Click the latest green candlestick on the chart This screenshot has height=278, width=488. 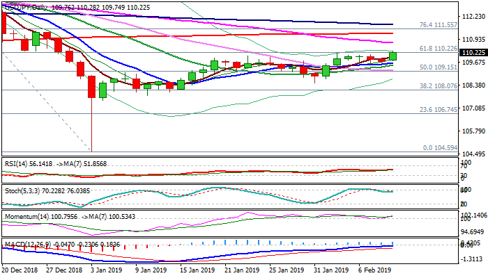[393, 56]
